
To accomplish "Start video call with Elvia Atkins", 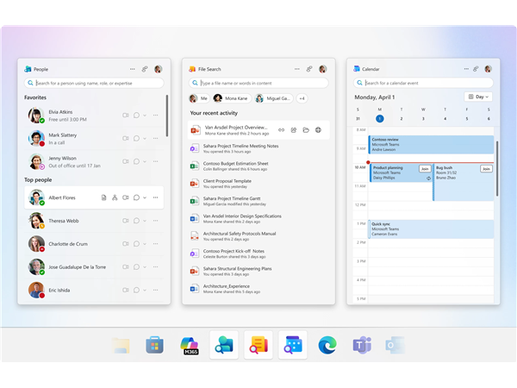I will coord(126,115).
